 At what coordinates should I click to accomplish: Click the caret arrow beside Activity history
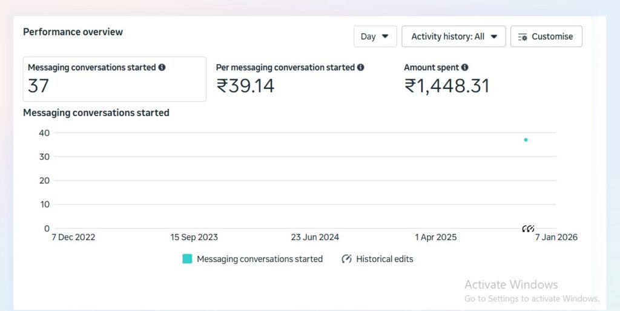[x=494, y=36]
